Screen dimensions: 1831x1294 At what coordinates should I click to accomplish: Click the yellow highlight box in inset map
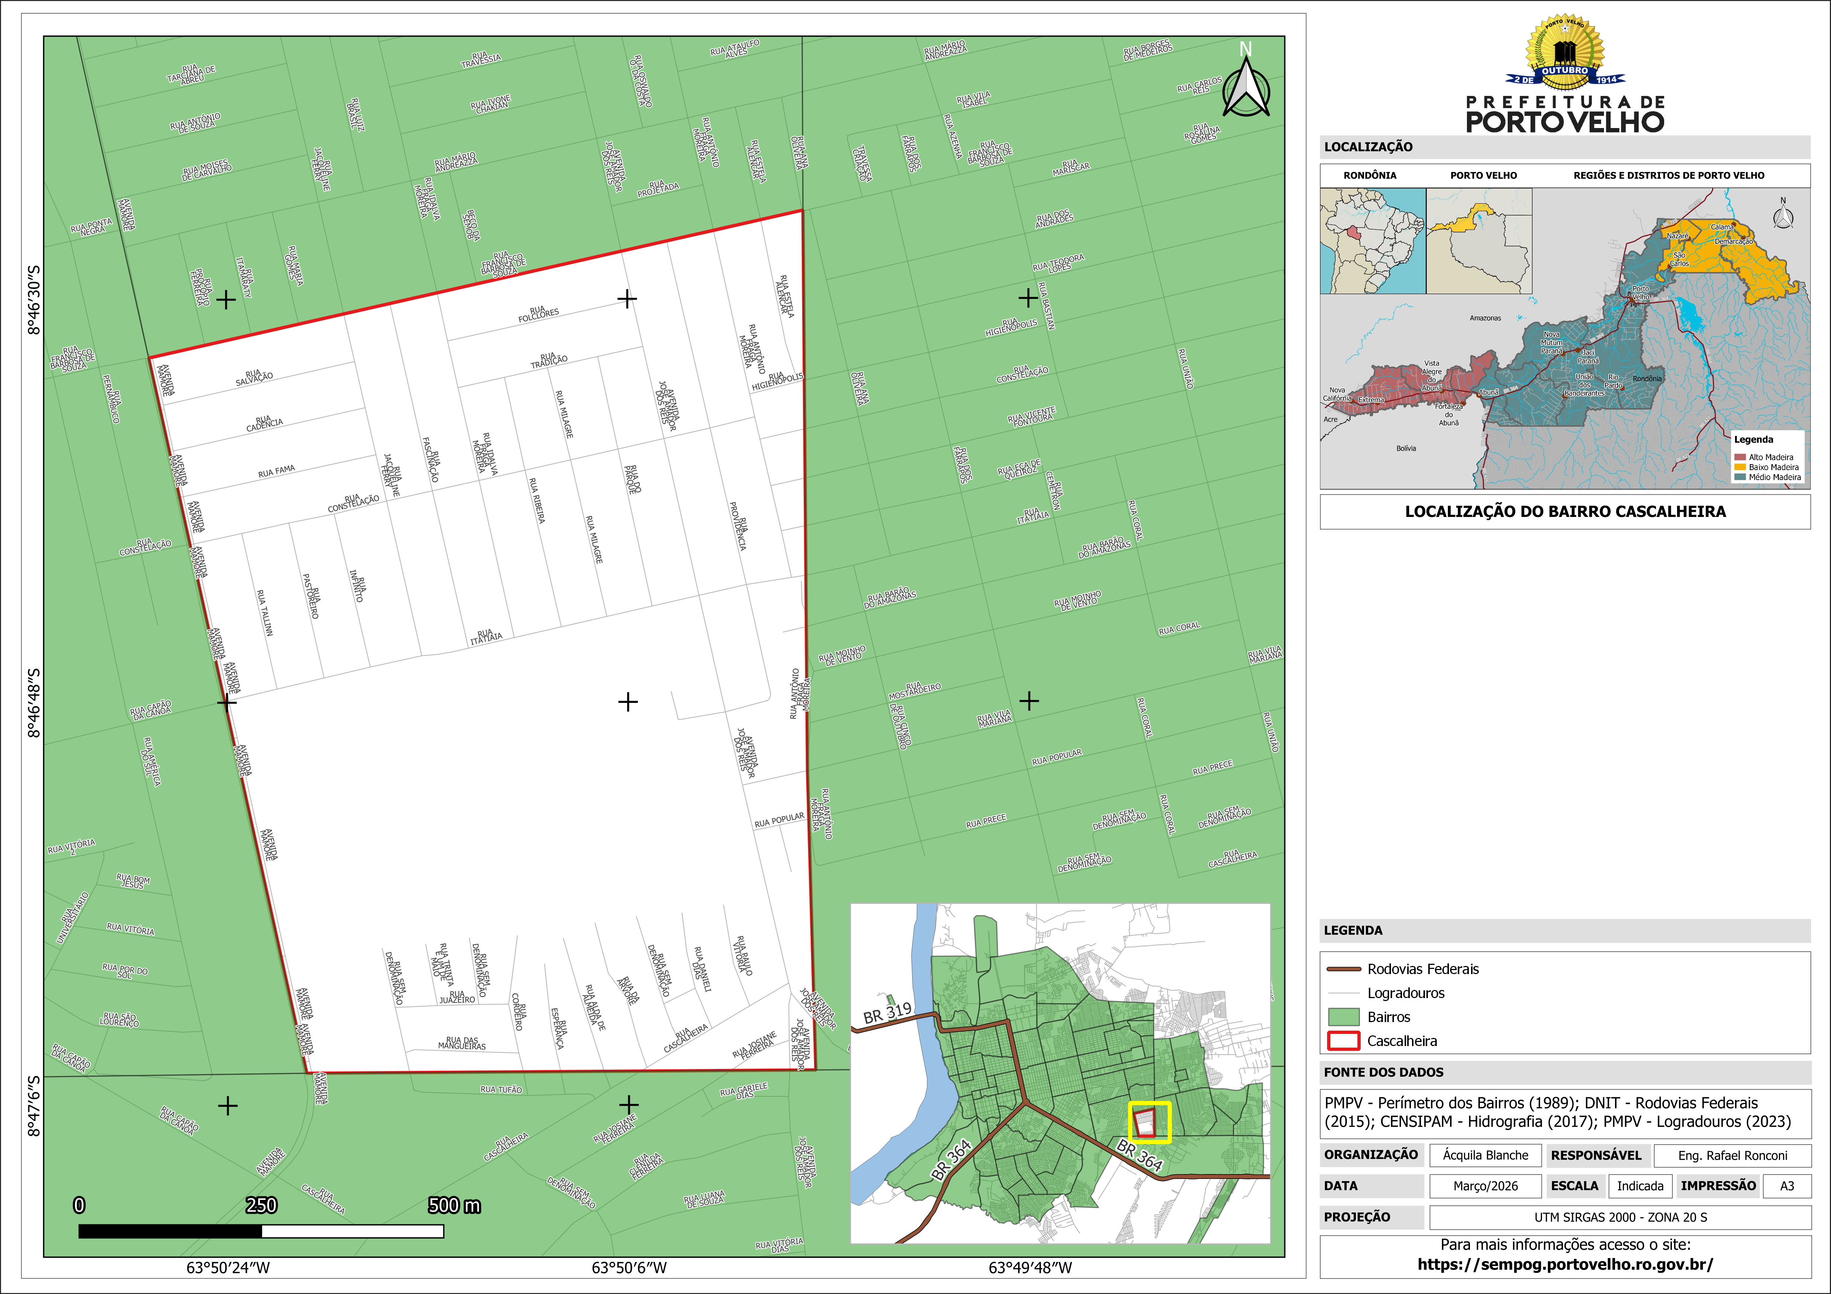click(x=1149, y=1122)
